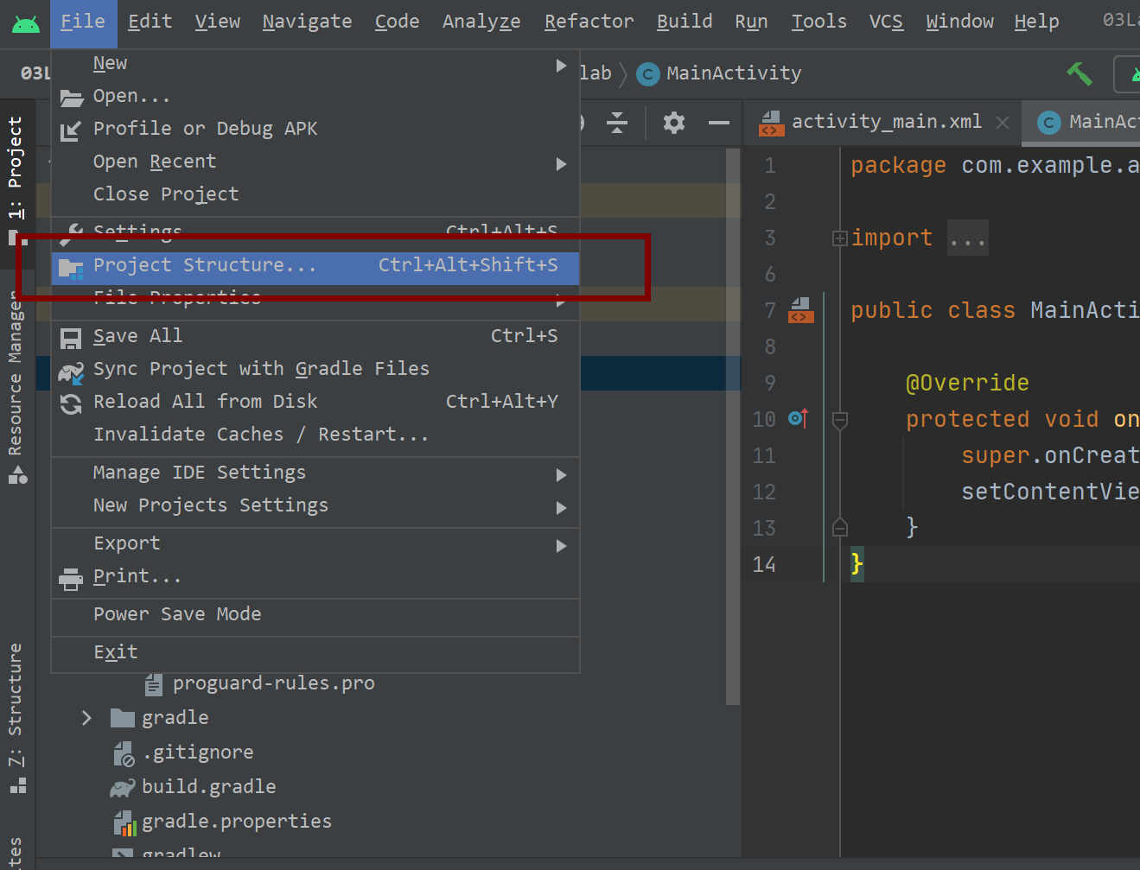1140x870 pixels.
Task: Click the green hammer Make Project icon
Action: pos(1079,74)
